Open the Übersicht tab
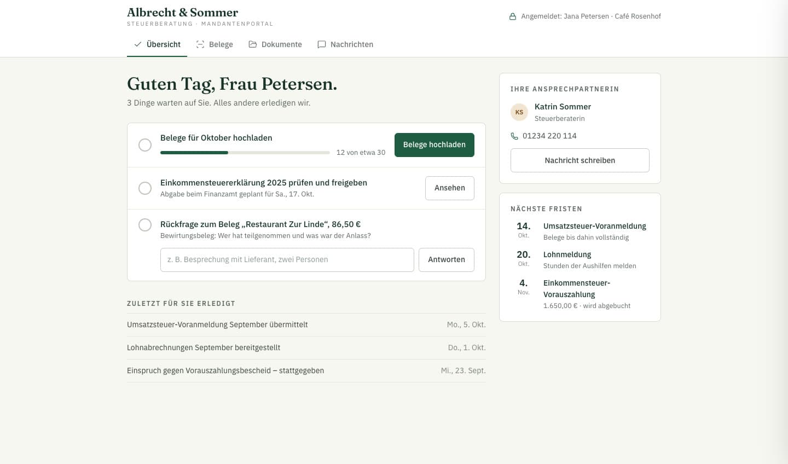Image resolution: width=788 pixels, height=464 pixels. 157,44
